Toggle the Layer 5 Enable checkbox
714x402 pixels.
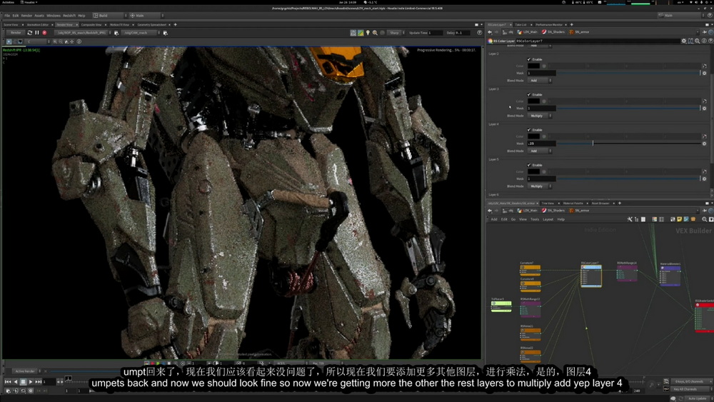[529, 165]
